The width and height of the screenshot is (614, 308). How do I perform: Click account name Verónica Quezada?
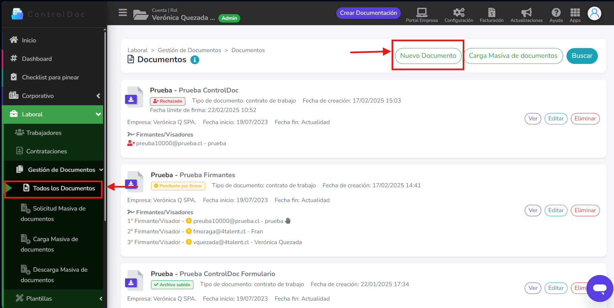(x=183, y=18)
